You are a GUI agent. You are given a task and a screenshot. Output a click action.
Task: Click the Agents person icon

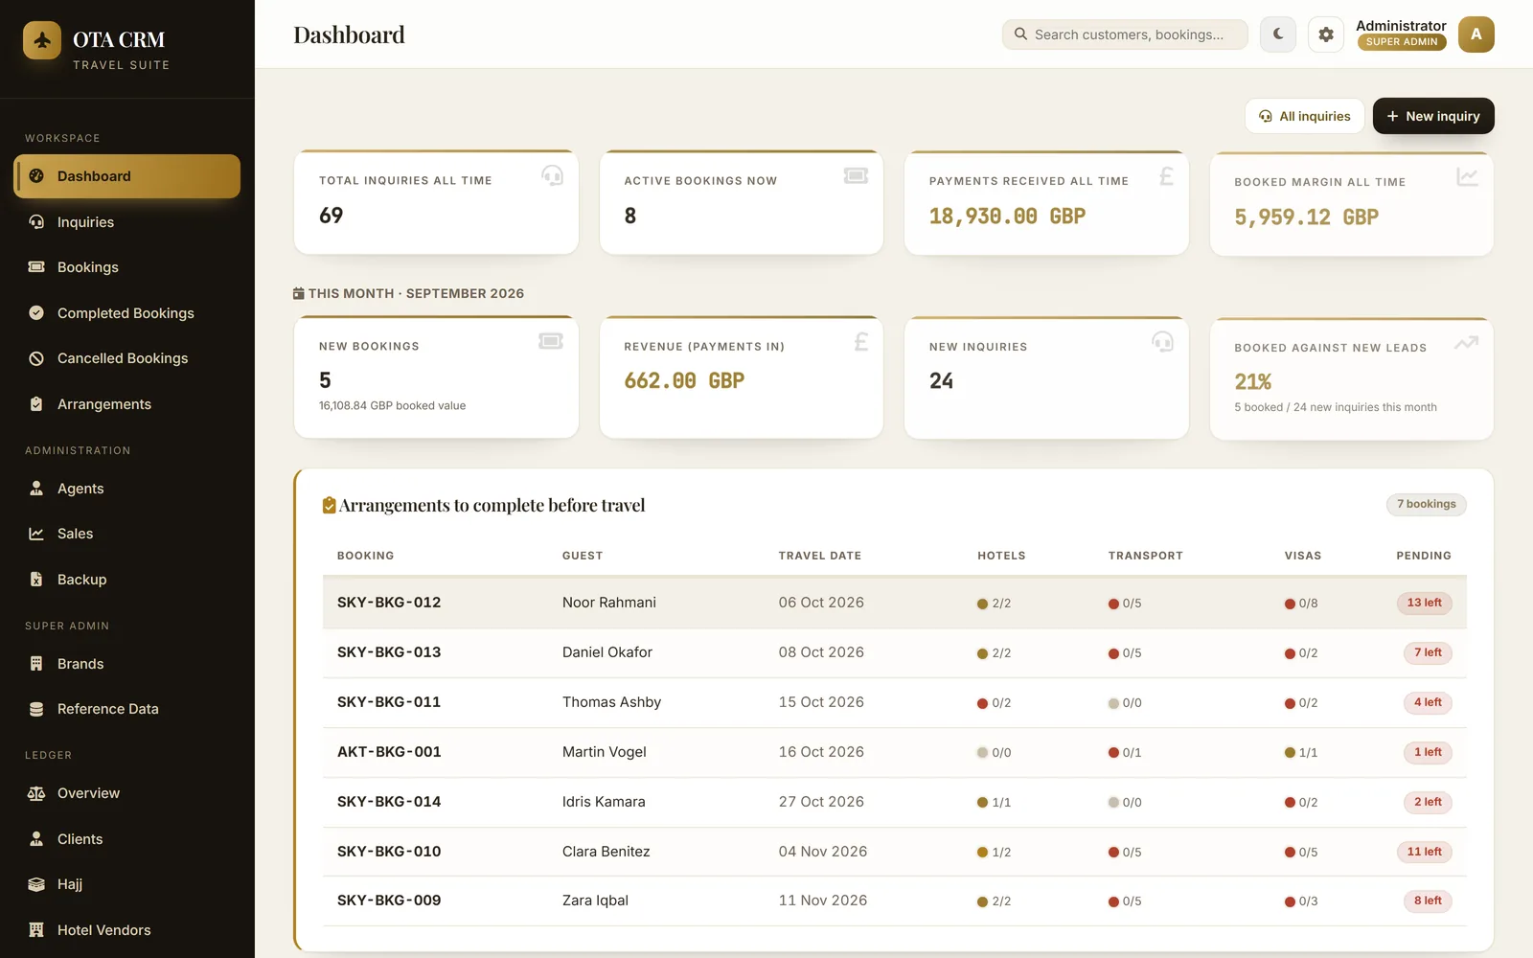point(36,489)
